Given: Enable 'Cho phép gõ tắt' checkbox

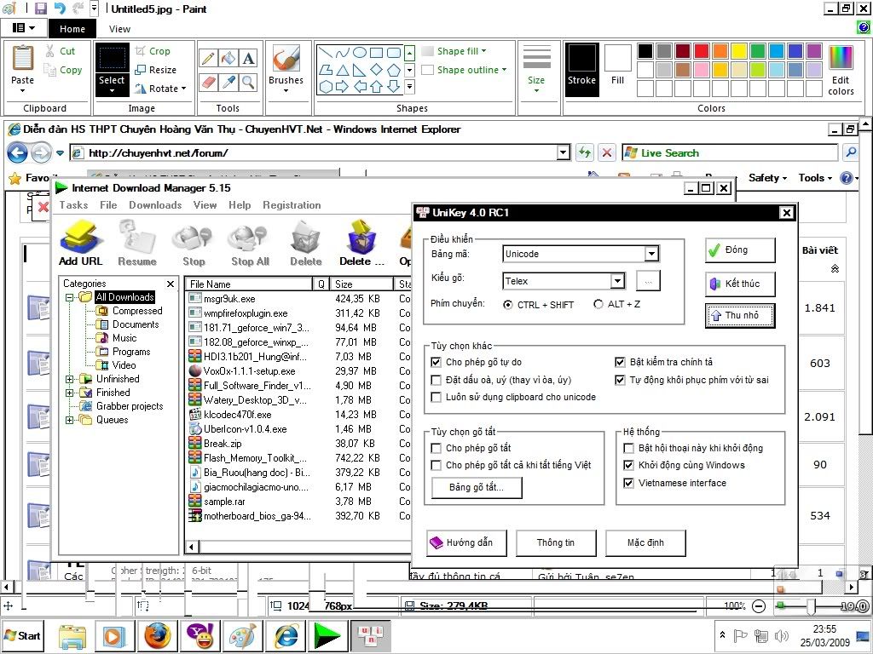Looking at the screenshot, I should (436, 448).
